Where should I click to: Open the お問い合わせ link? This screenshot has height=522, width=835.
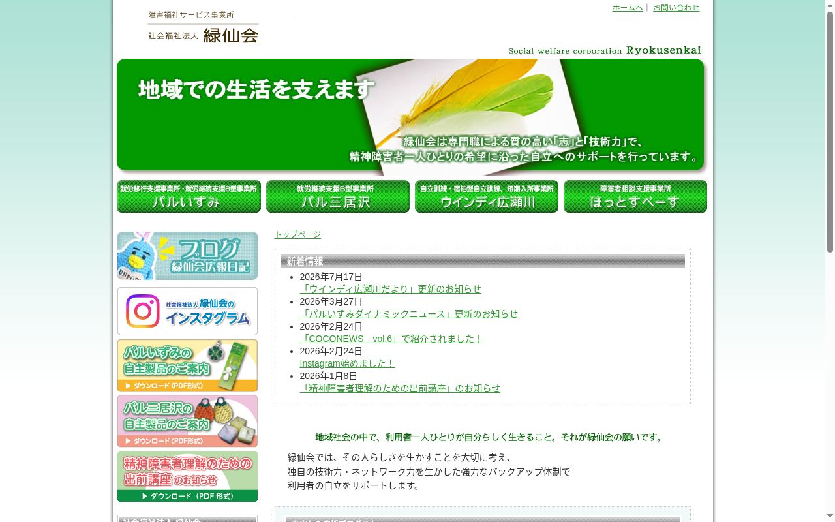click(676, 8)
